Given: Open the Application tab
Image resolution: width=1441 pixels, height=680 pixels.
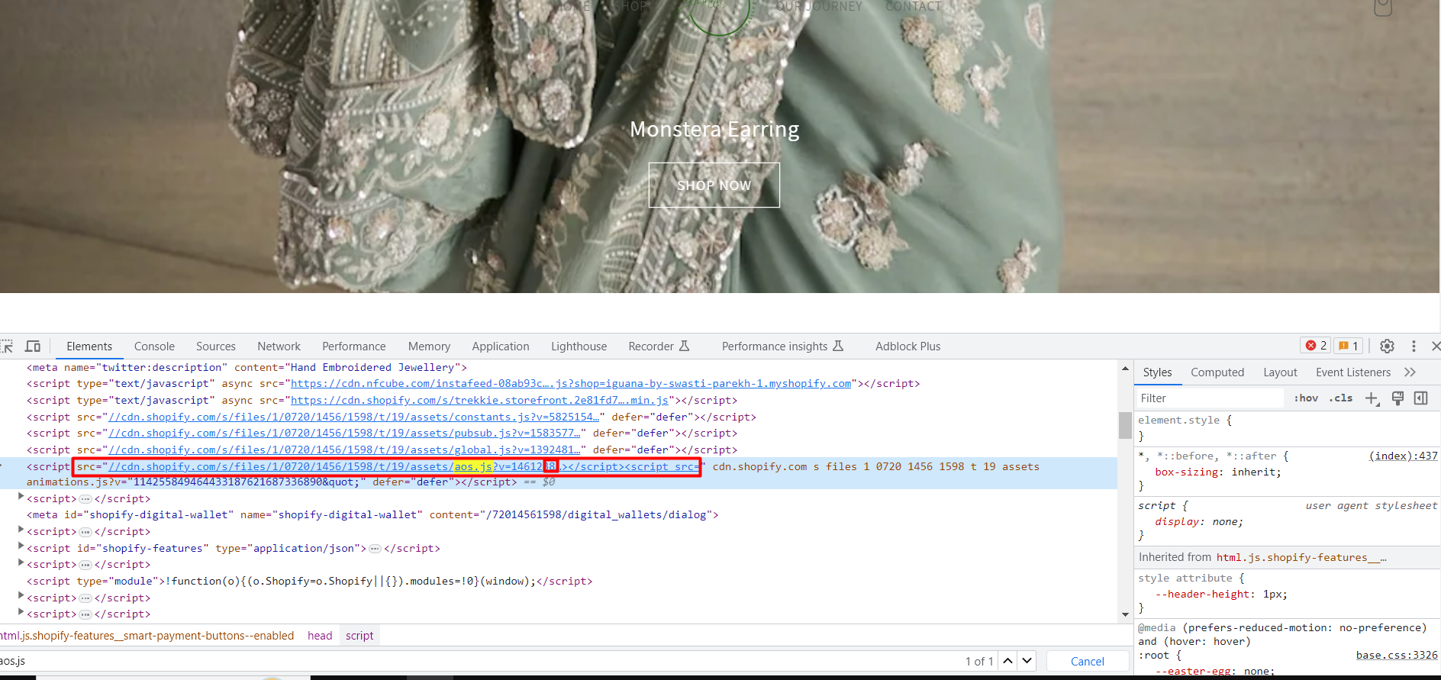Looking at the screenshot, I should click(x=501, y=346).
